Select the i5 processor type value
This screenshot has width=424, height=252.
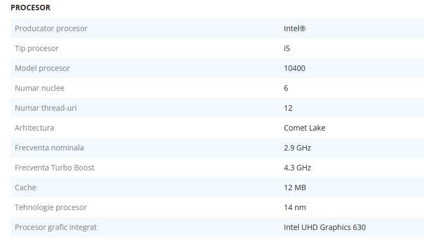pos(287,48)
